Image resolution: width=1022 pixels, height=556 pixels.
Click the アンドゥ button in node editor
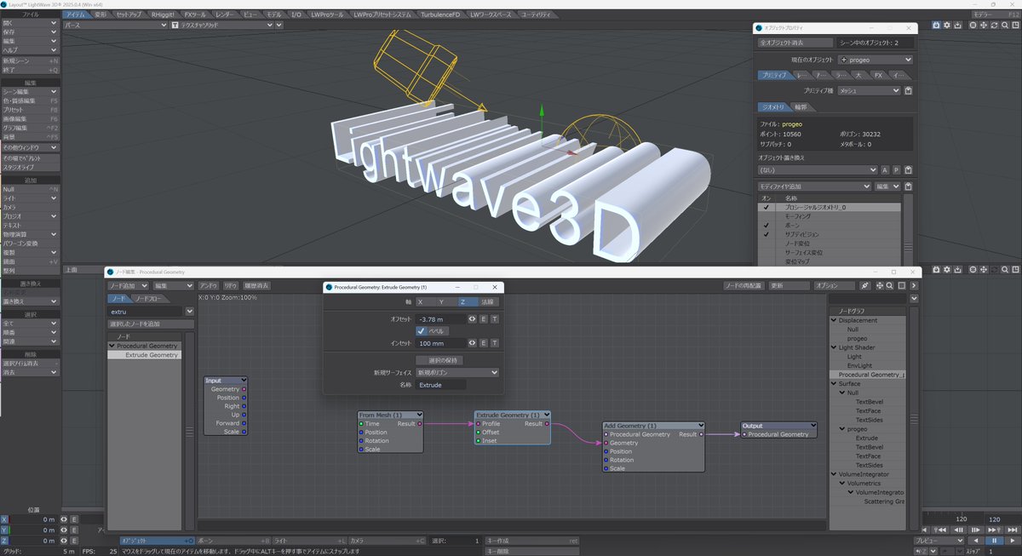[x=209, y=286]
